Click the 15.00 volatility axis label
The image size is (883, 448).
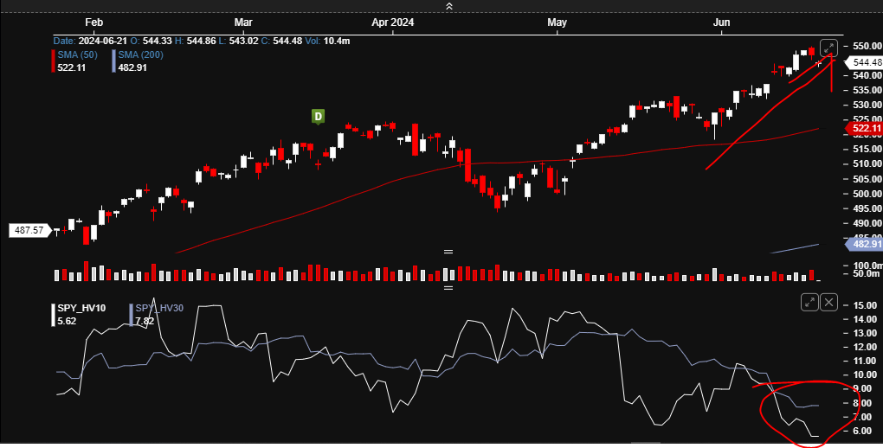point(865,305)
